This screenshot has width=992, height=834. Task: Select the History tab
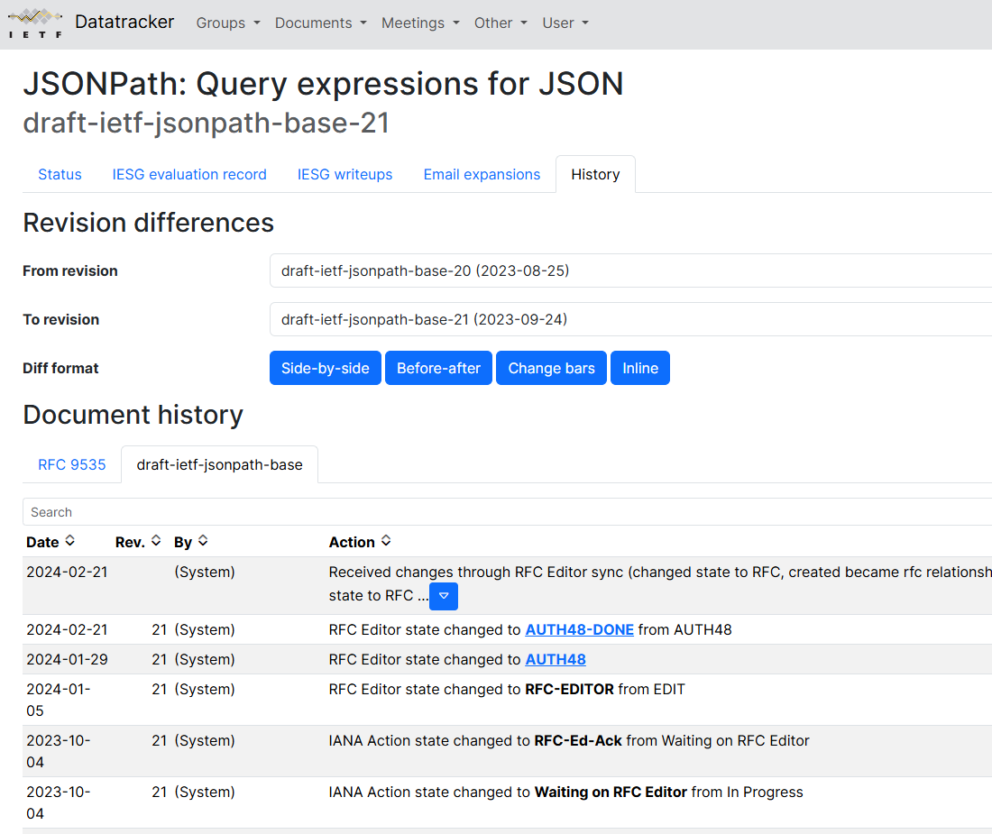(x=595, y=175)
